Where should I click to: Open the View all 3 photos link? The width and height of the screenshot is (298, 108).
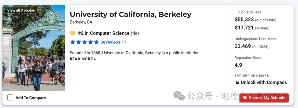point(21,10)
